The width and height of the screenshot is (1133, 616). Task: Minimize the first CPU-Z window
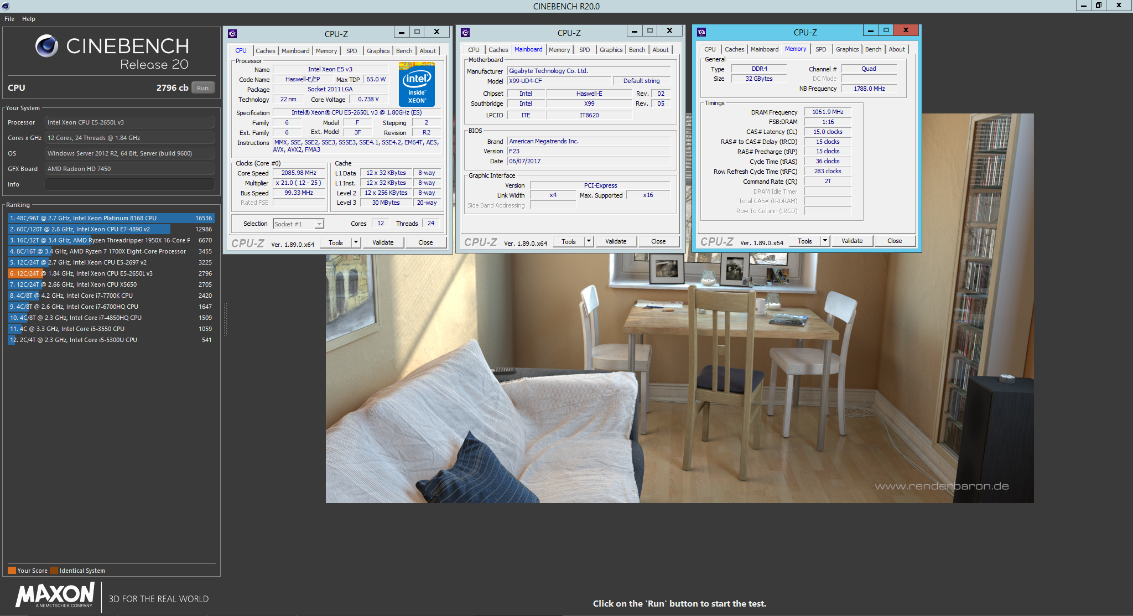coord(402,32)
